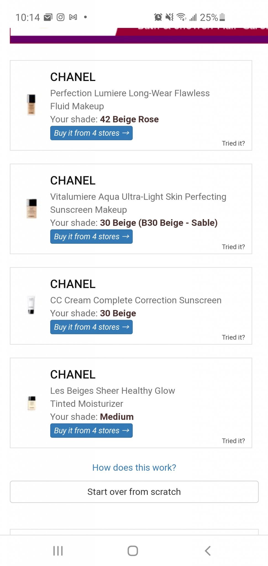The width and height of the screenshot is (268, 566).
Task: Tap the Gmail notification icon
Action: click(x=73, y=17)
